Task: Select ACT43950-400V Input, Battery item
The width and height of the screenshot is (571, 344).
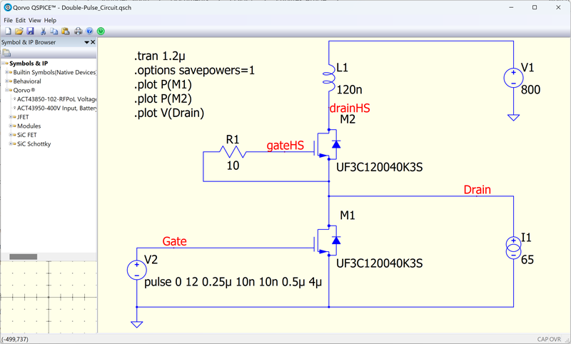Action: point(57,108)
